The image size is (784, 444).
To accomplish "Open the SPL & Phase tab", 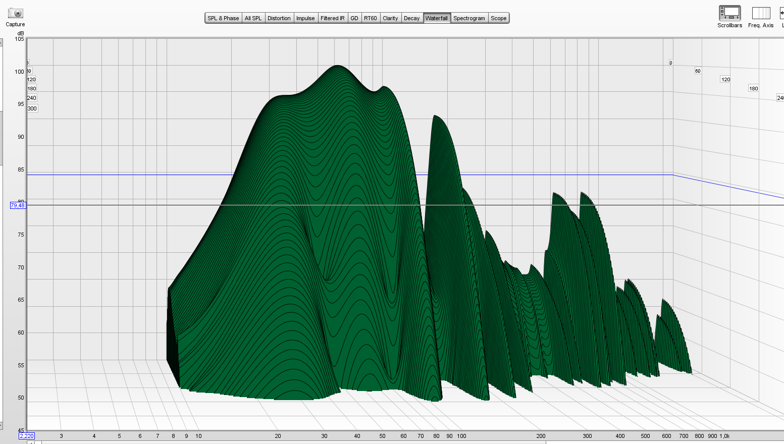I will [x=223, y=18].
